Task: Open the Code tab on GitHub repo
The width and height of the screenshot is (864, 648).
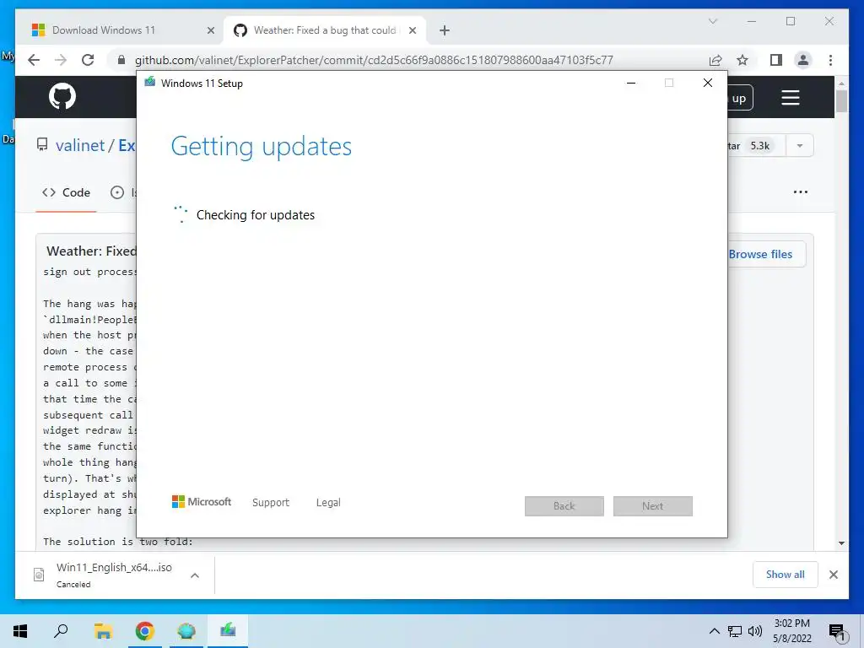Action: [66, 192]
